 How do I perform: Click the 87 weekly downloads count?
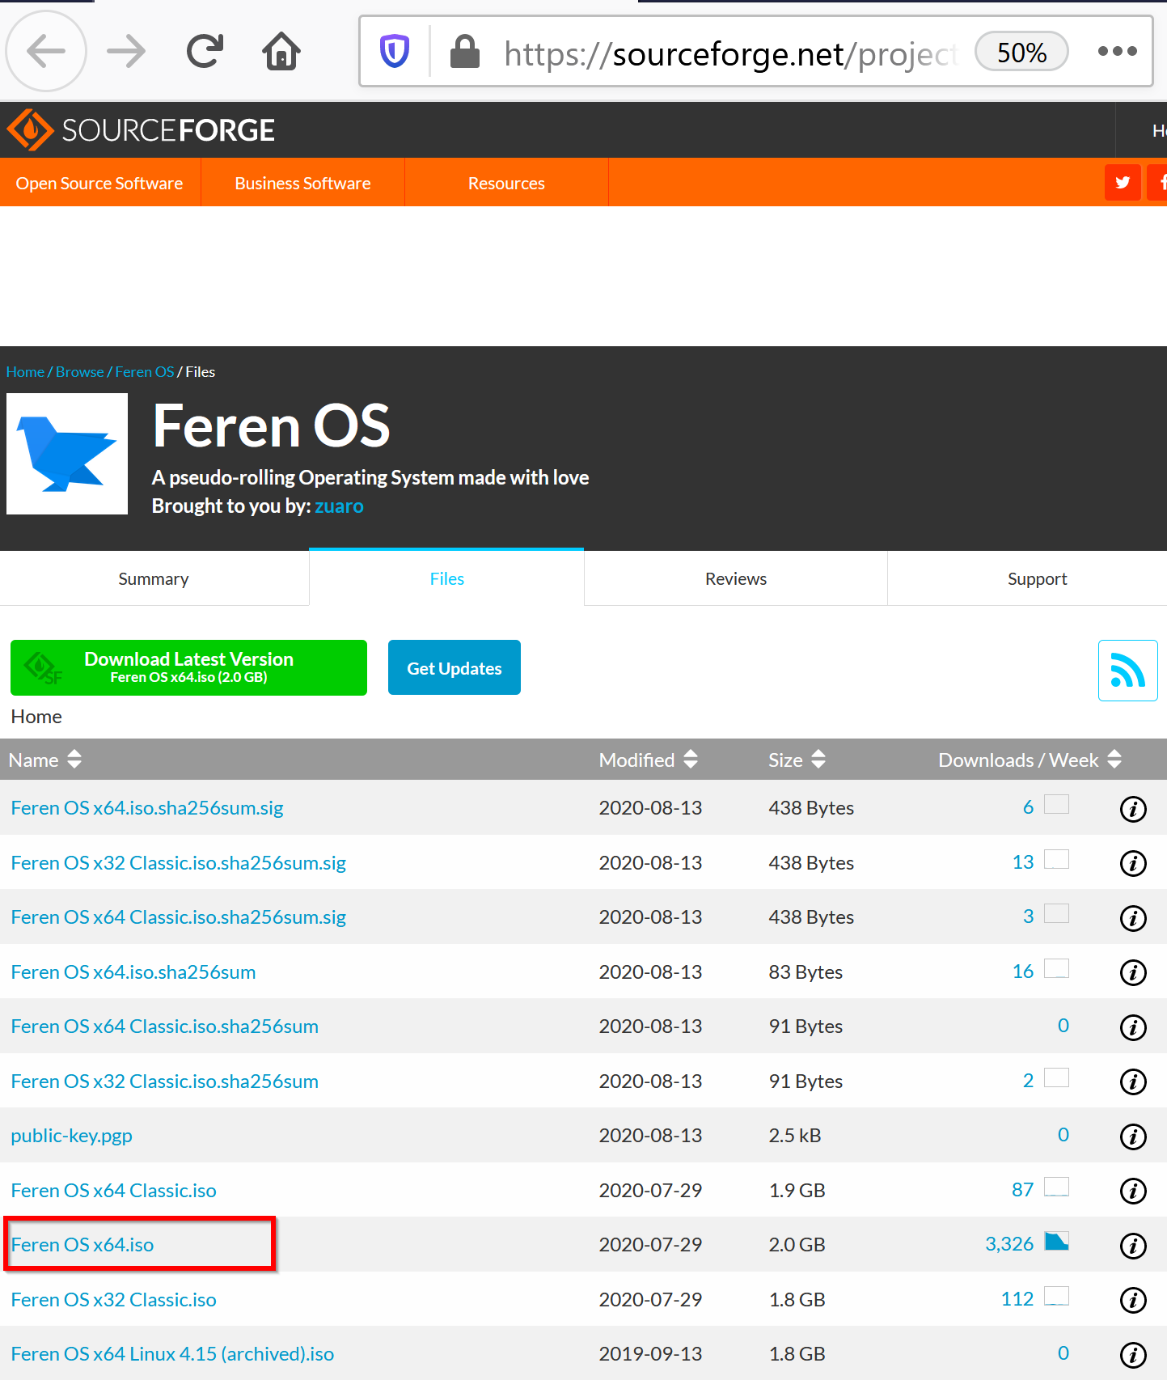point(1022,1190)
